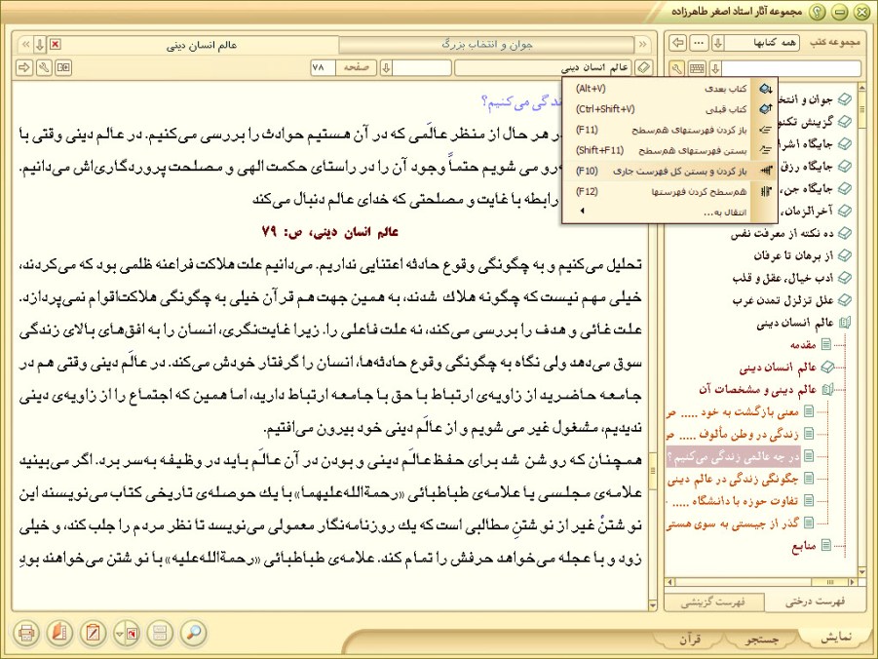Open the keyboard icon in the library panel
The width and height of the screenshot is (878, 659).
(x=697, y=68)
